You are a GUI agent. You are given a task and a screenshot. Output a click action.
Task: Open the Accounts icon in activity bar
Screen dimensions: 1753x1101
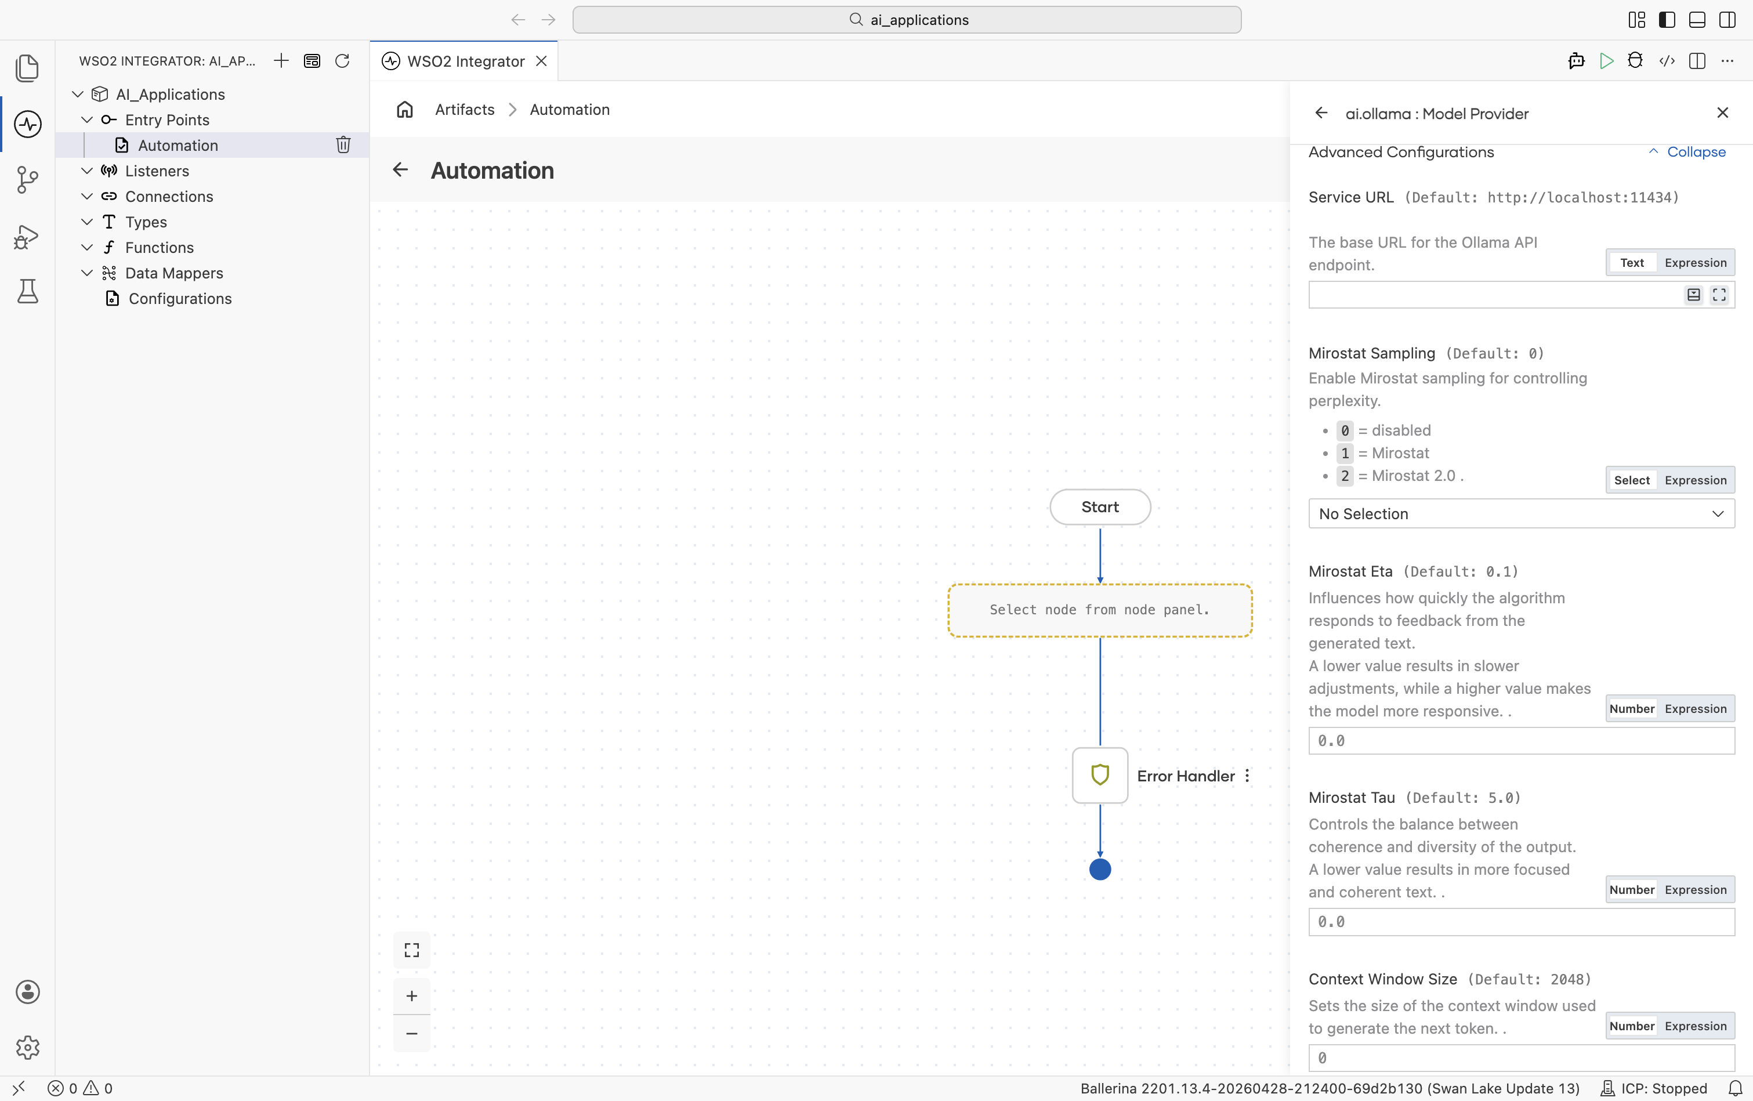28,992
